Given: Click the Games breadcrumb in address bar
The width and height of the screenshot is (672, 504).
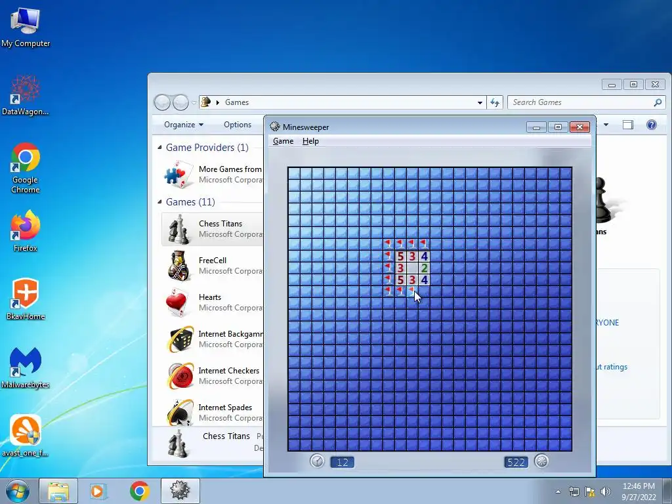Looking at the screenshot, I should coord(236,102).
